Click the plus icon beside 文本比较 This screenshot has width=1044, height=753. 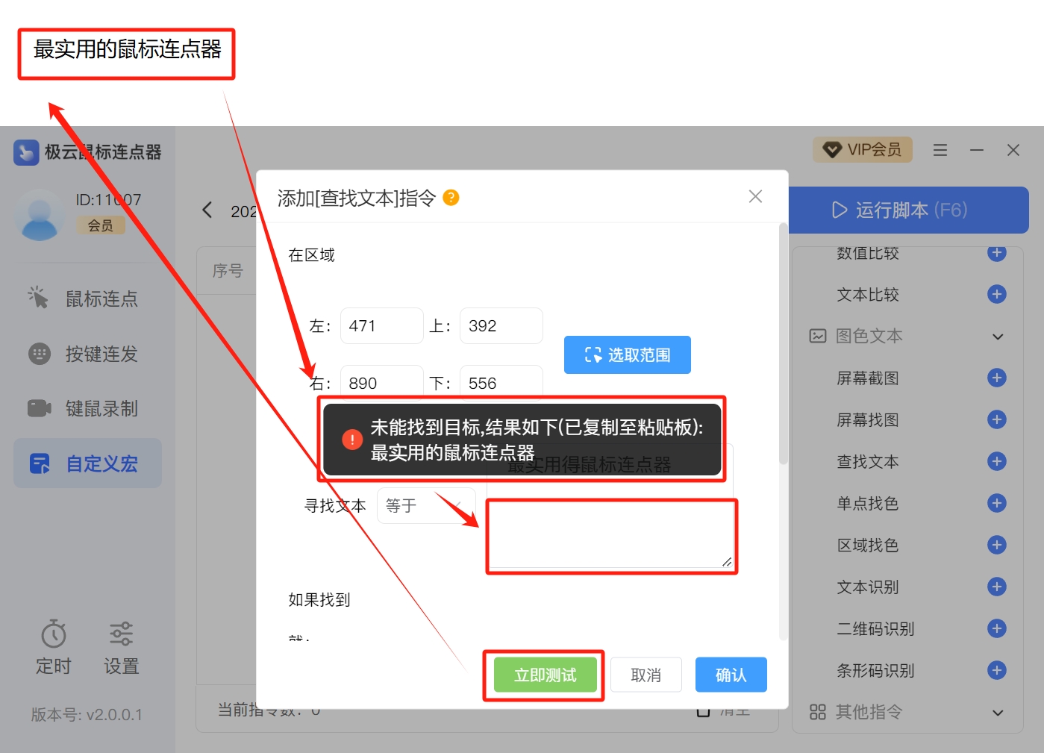pos(996,294)
